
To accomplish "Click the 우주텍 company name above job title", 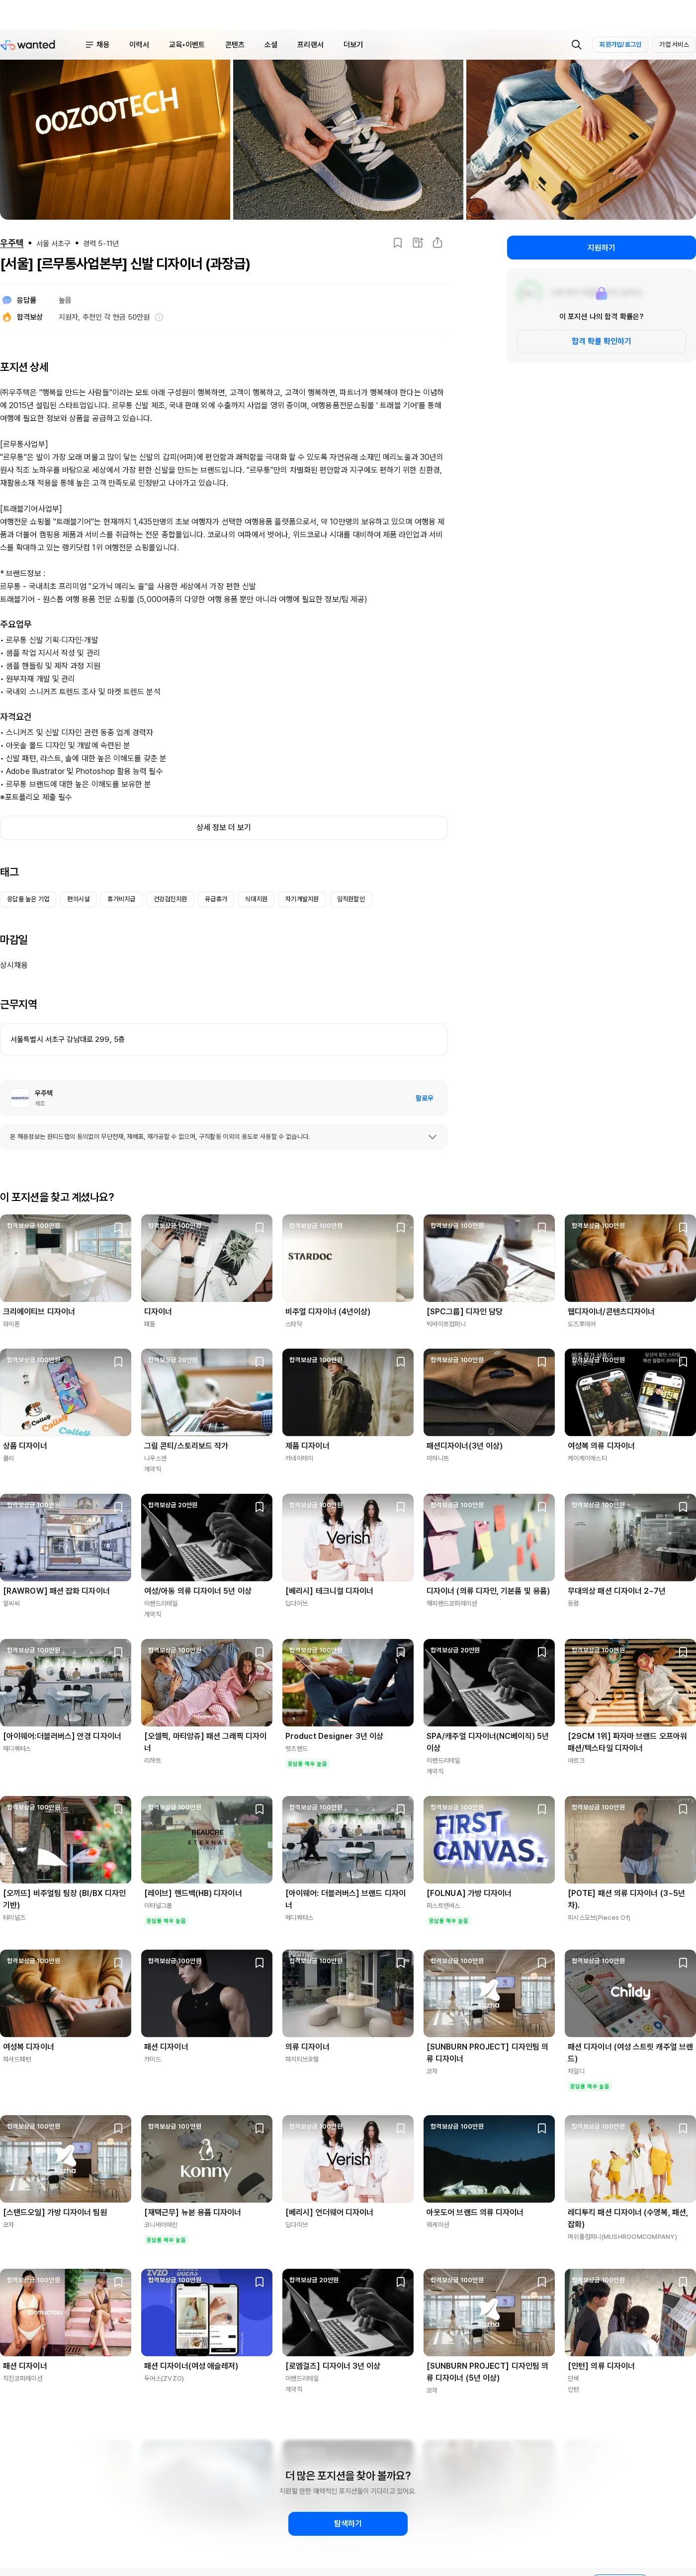I will click(12, 243).
